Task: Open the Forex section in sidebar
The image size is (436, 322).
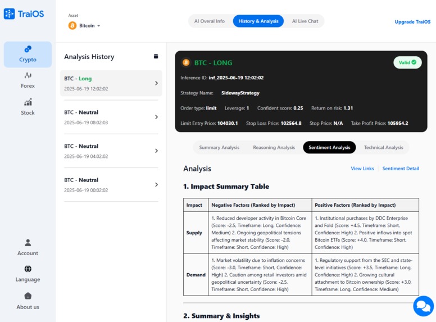Action: coord(28,80)
